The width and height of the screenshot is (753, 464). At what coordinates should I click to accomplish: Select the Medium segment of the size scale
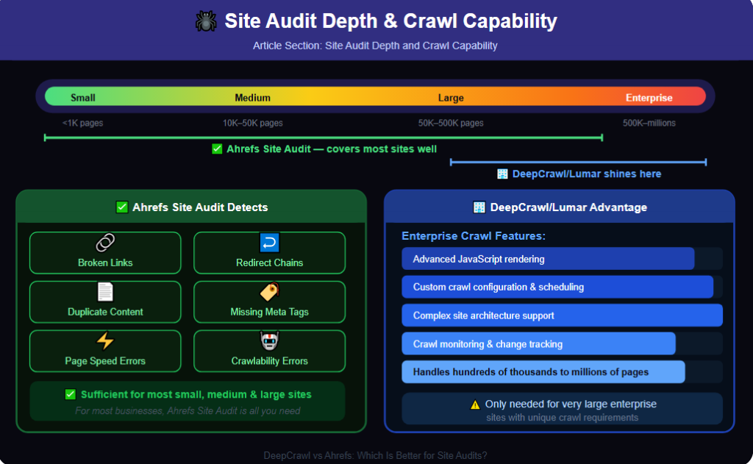tap(253, 98)
